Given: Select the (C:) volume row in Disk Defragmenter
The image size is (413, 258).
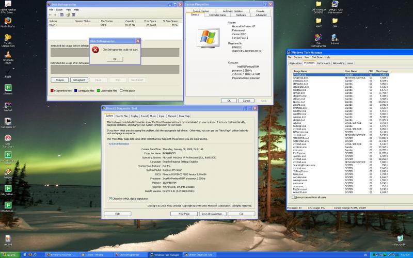Looking at the screenshot, I should (x=114, y=25).
